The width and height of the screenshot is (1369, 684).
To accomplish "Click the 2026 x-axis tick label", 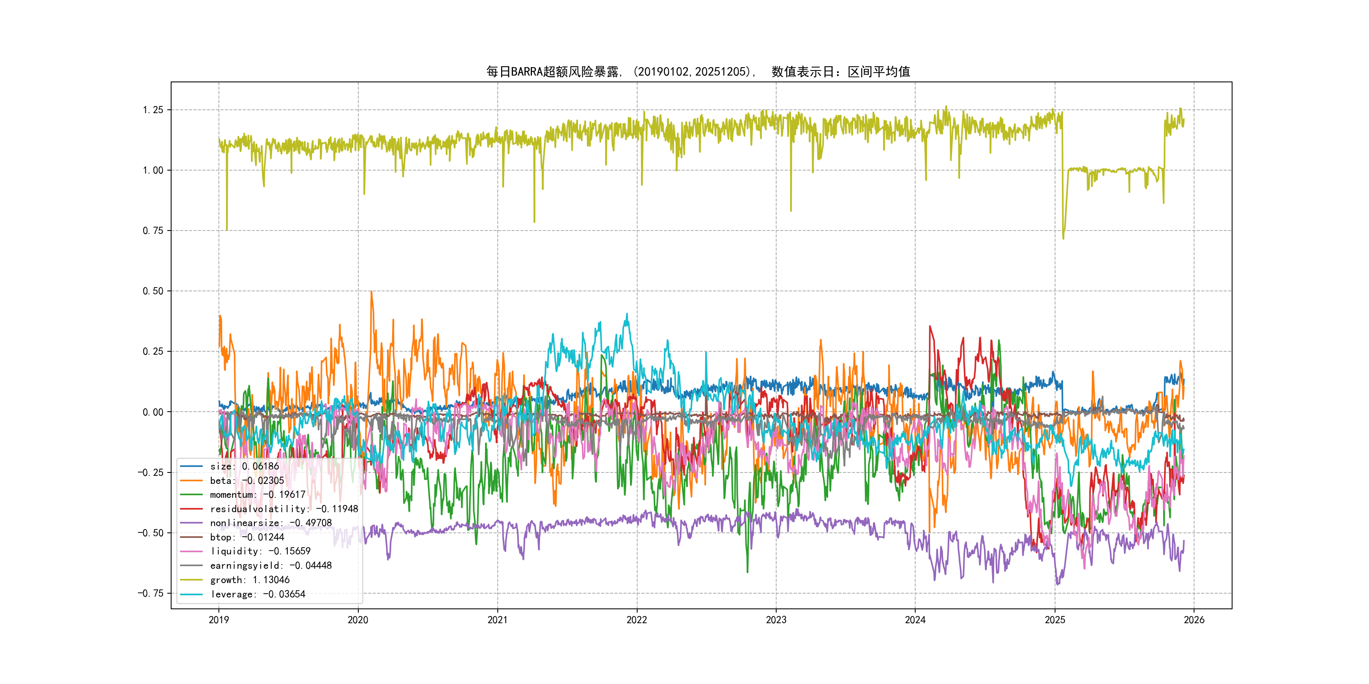I will (1194, 620).
